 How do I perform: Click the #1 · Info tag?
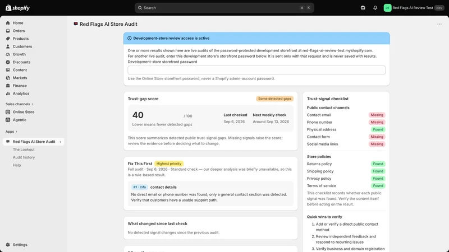point(139,187)
